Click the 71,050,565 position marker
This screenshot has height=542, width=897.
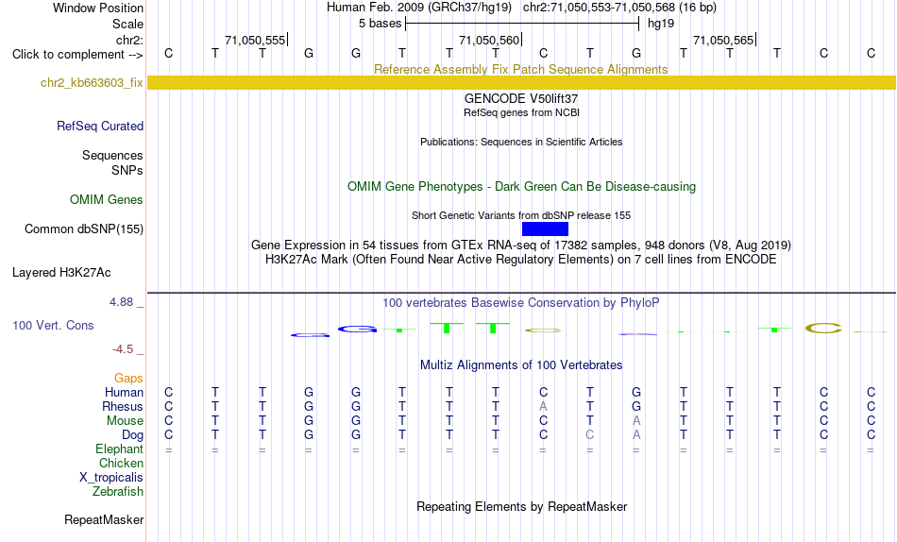[724, 40]
